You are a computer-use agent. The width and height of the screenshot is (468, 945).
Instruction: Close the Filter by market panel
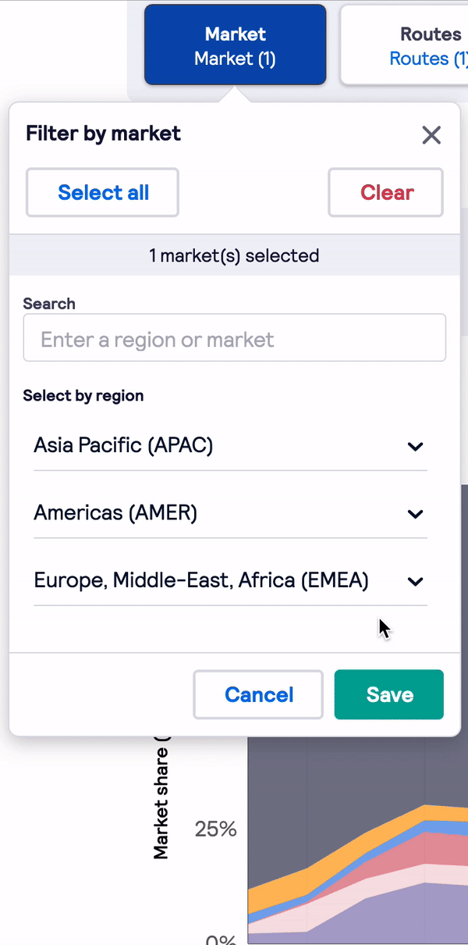click(x=431, y=134)
